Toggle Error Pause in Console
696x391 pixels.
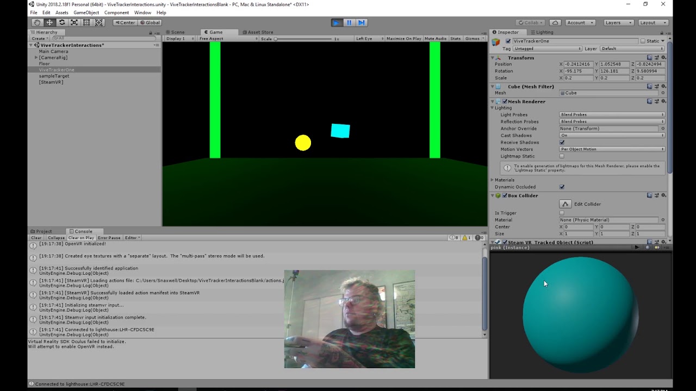[109, 237]
